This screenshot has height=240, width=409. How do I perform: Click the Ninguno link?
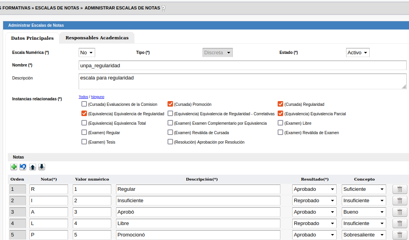pyautogui.click(x=98, y=97)
